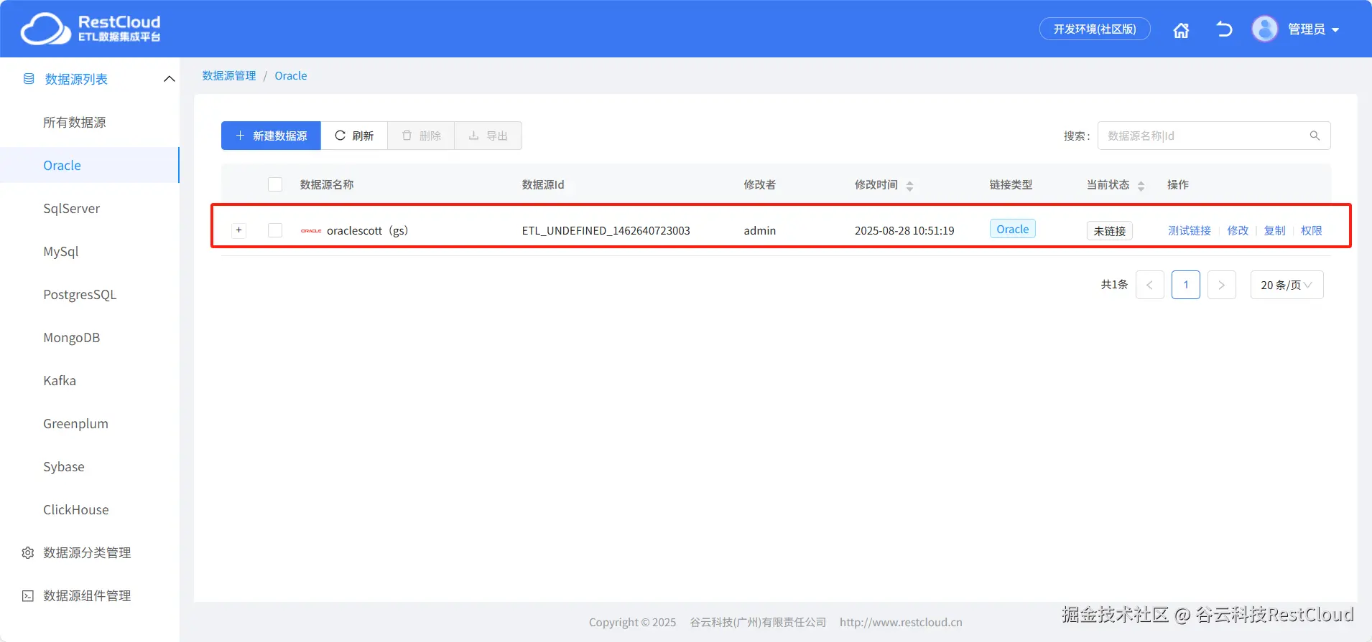Sort by 当前状态 column arrows

(x=1141, y=186)
